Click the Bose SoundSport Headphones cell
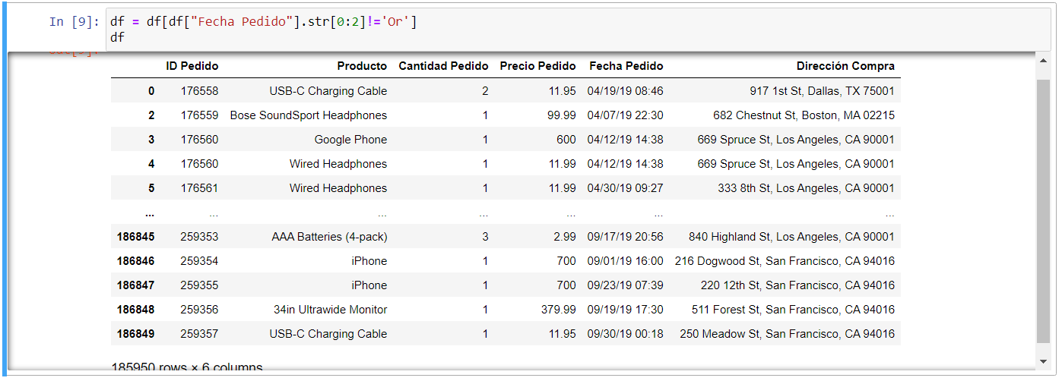 [x=309, y=115]
